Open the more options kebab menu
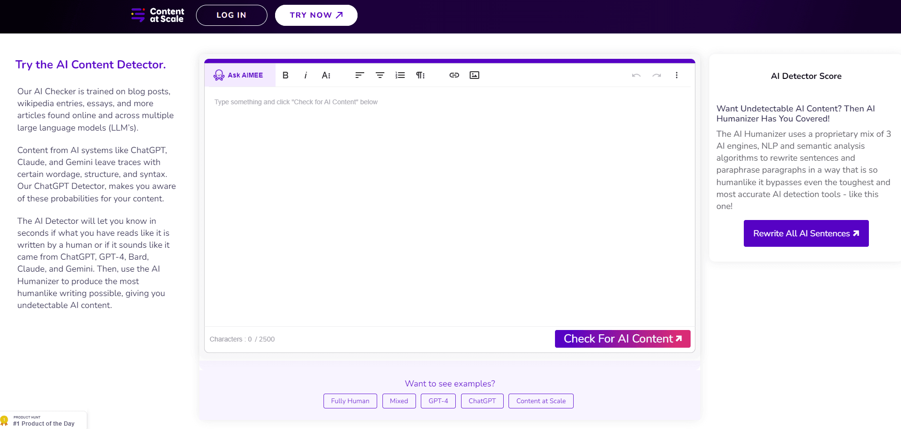Viewport: 901px width, 429px height. 676,75
